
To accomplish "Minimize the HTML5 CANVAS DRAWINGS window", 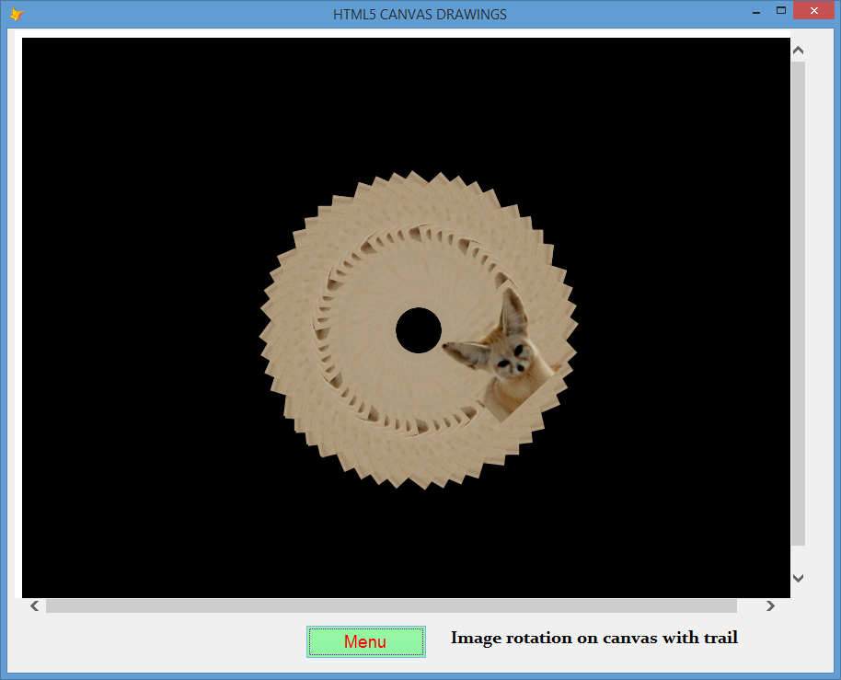I will pos(755,11).
